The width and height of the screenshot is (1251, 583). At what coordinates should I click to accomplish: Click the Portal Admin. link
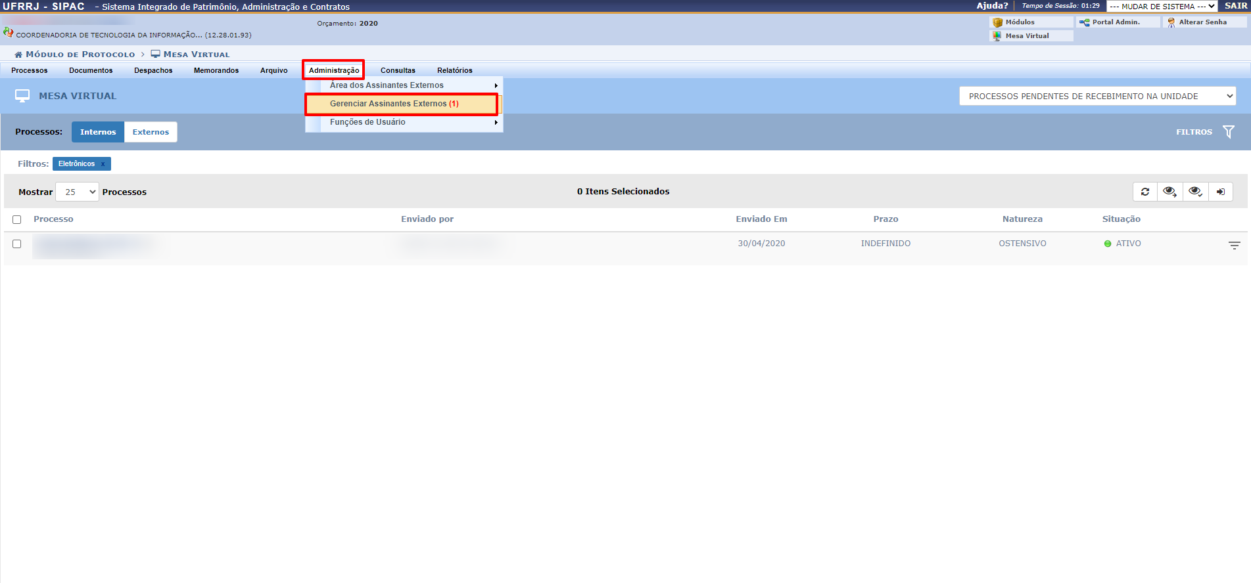tap(1116, 22)
